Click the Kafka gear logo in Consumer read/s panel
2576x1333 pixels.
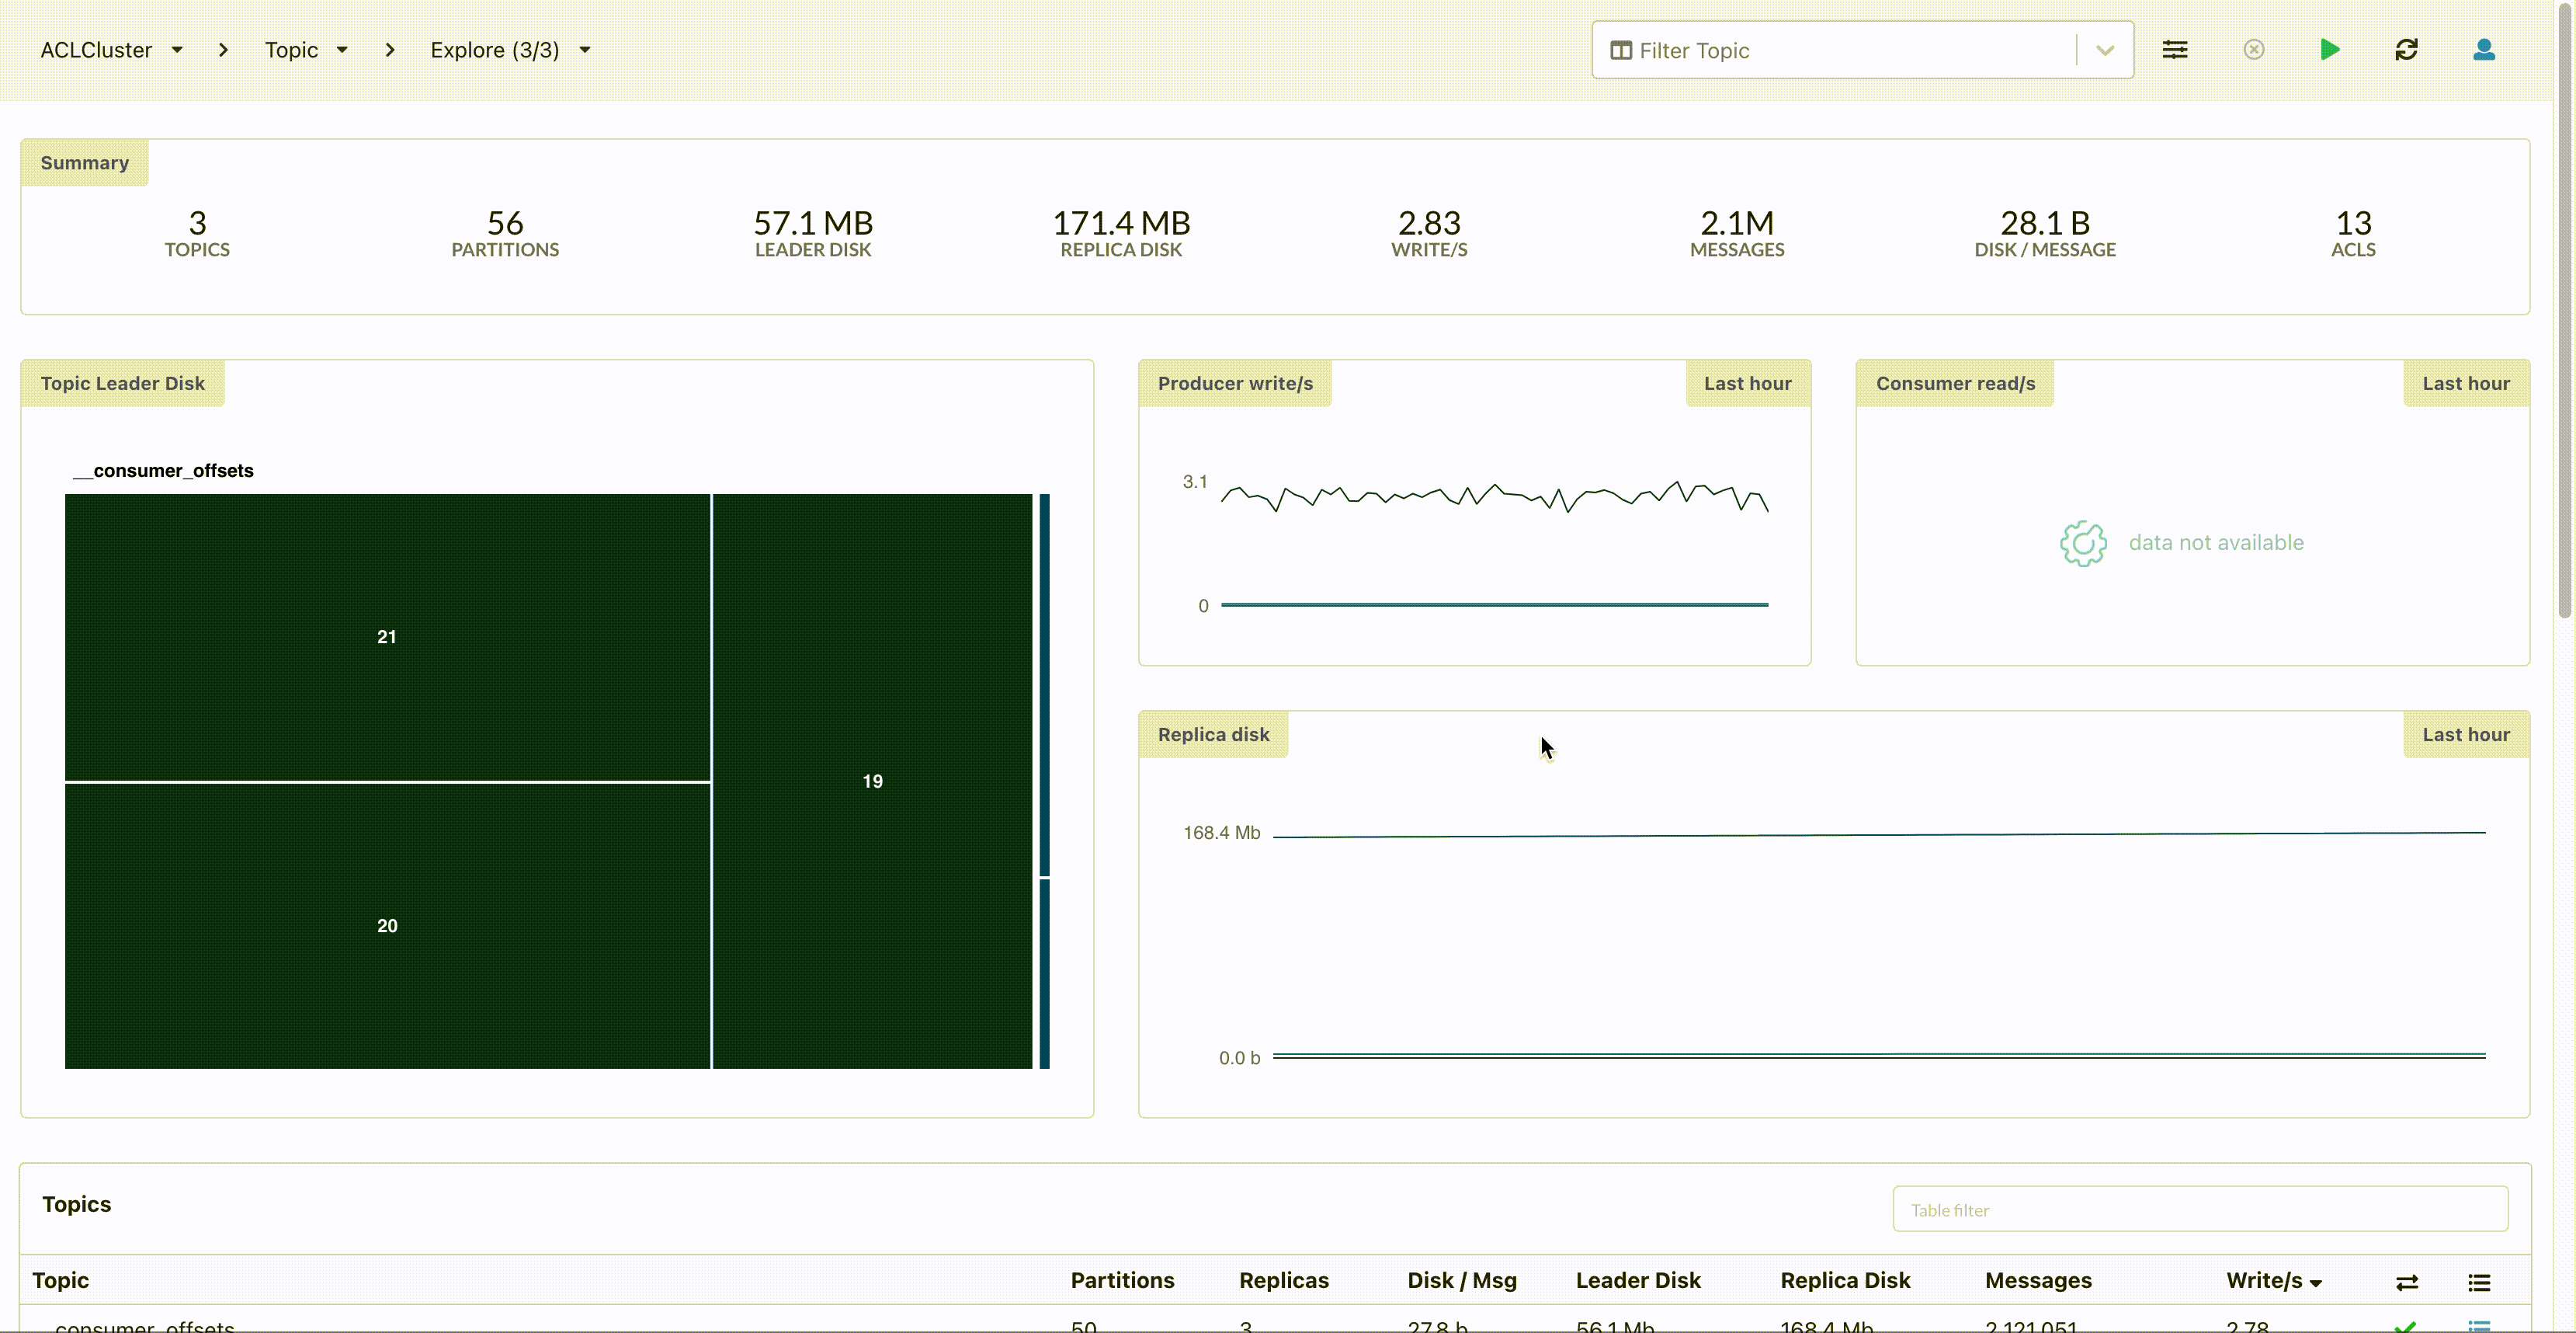[2083, 544]
